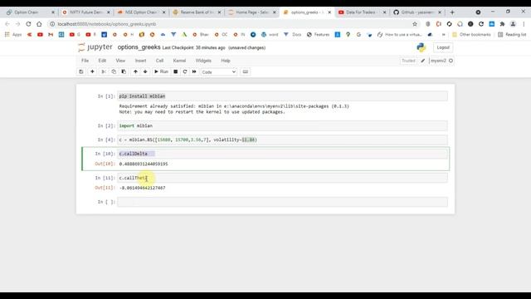Copy selected cells in the Jupyter toolbar
Image resolution: width=531 pixels, height=299 pixels.
coord(114,72)
